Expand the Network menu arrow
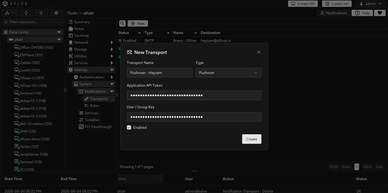 pyautogui.click(x=112, y=42)
